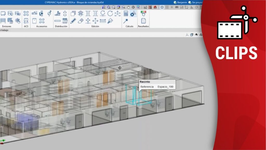Screen dimensions: 266x150
Task: Click the vertical pipe arrow icon in Distribución
Action: point(65,14)
